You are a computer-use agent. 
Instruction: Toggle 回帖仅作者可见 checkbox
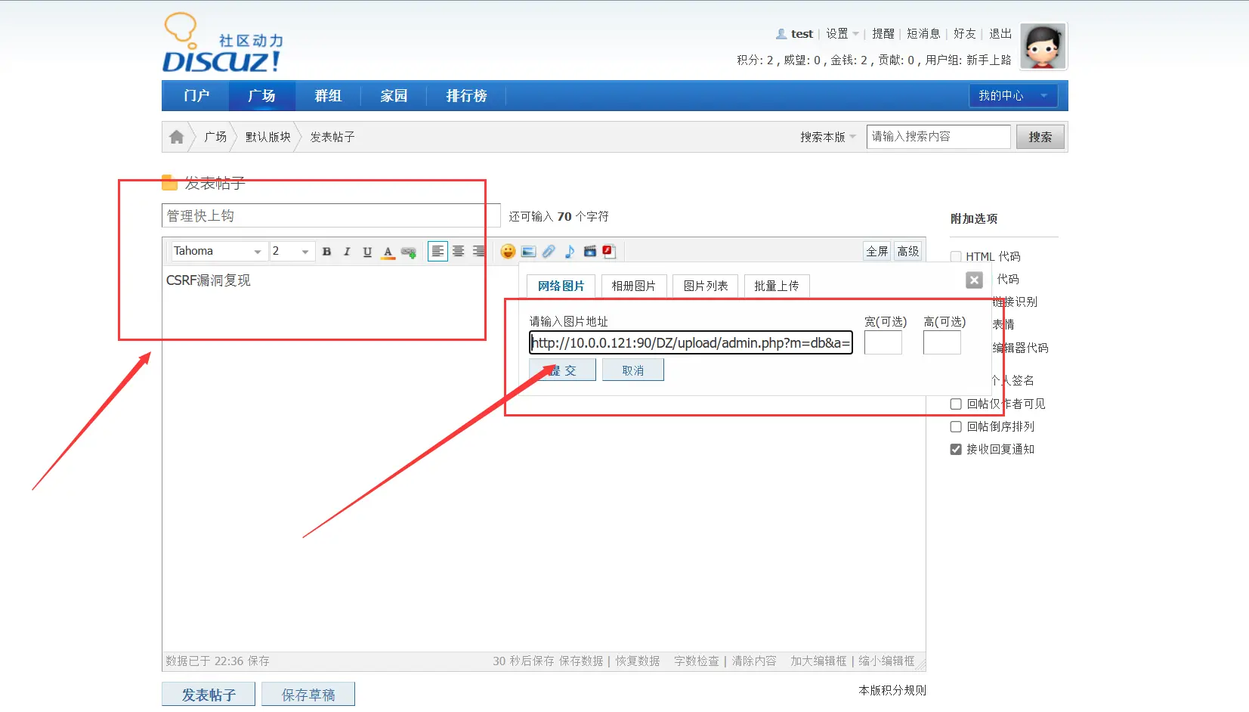tap(956, 404)
